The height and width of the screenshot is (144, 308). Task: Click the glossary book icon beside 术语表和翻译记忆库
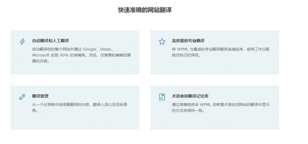pyautogui.click(x=162, y=97)
